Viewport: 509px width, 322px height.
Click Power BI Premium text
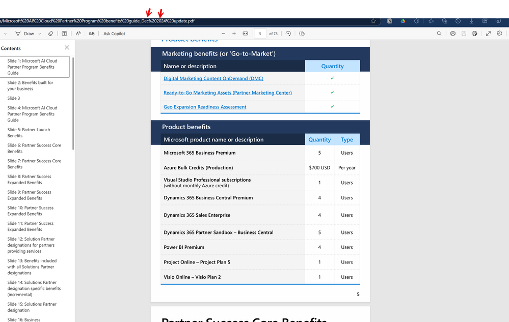click(x=184, y=247)
